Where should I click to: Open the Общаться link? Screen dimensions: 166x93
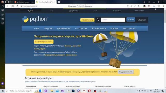point(142,20)
